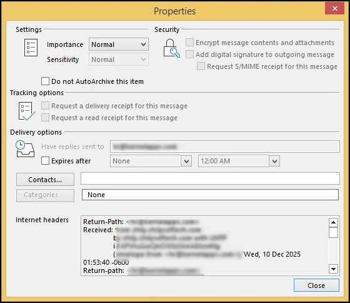Click the Contacts... button
Screen dimensions: 350x303
pos(45,179)
